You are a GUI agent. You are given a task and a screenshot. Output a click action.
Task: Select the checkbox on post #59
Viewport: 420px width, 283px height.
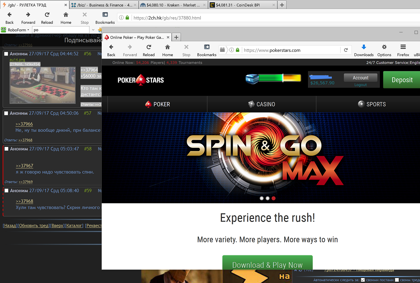[6, 191]
